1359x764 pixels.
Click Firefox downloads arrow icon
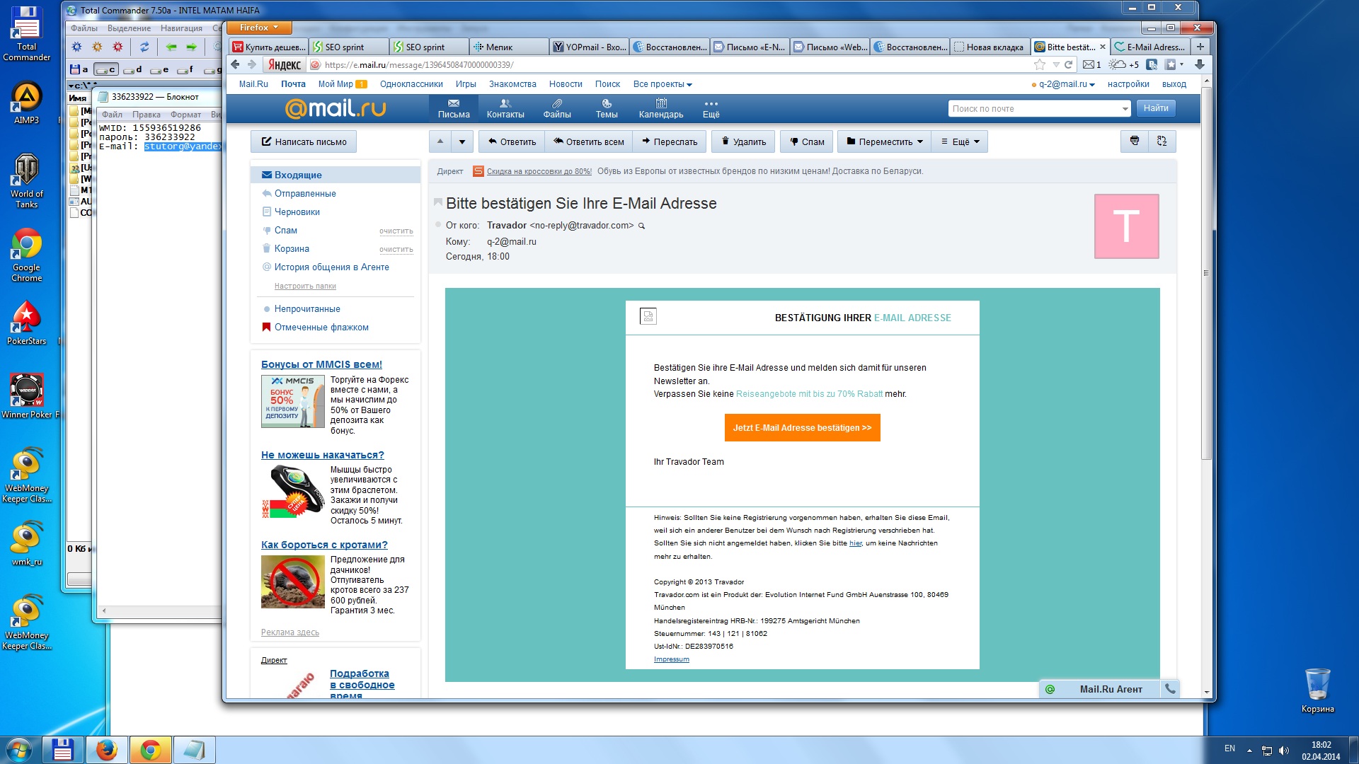1199,65
